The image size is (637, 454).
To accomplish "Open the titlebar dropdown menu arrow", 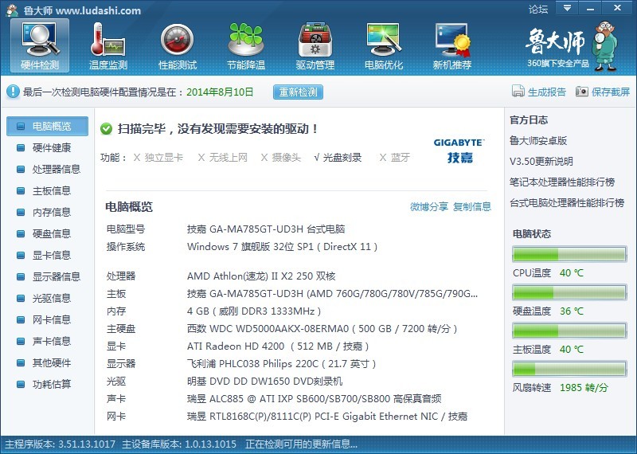I will [x=567, y=7].
